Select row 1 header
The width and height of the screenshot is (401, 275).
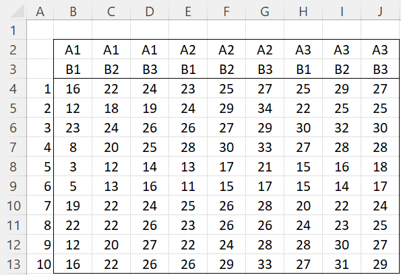click(x=13, y=30)
